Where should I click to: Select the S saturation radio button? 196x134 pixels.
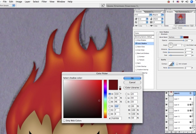pos(110,98)
